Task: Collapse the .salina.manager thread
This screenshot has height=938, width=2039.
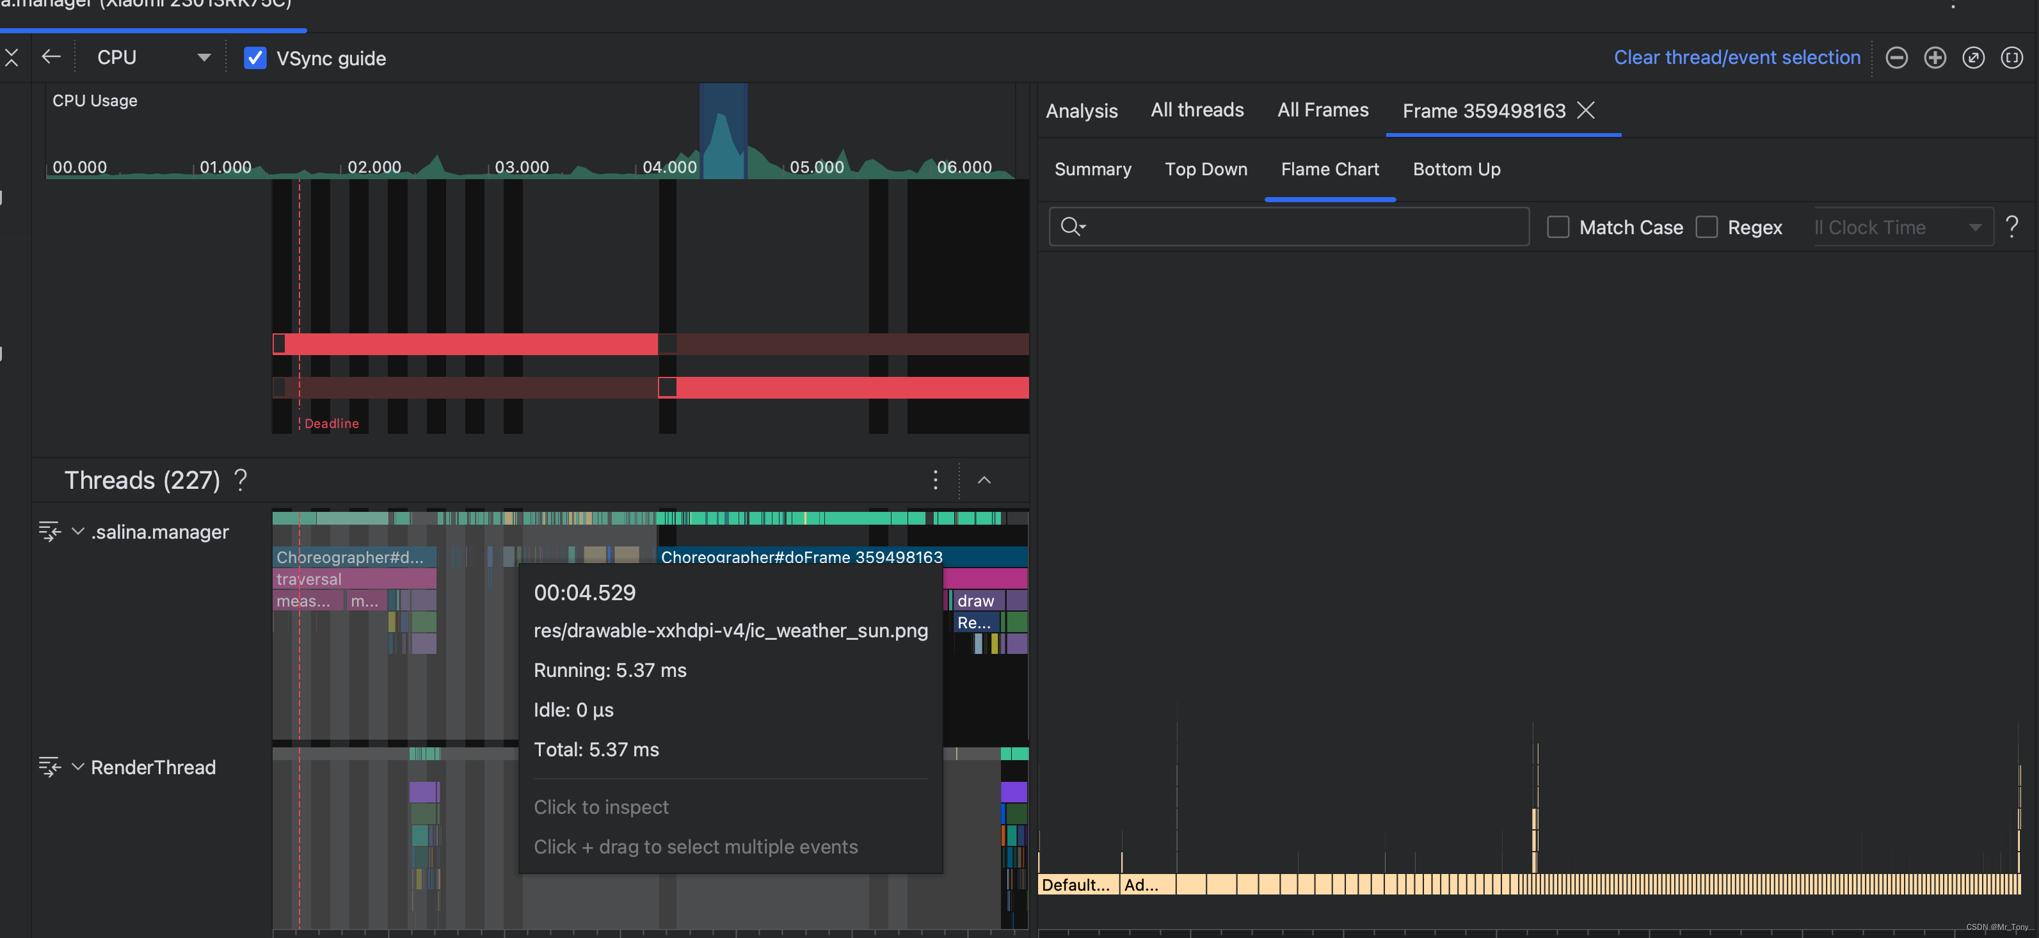Action: [x=77, y=531]
